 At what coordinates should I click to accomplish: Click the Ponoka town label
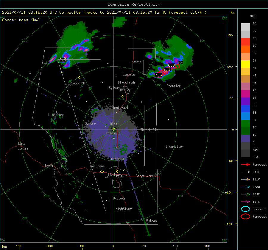coord(136,61)
